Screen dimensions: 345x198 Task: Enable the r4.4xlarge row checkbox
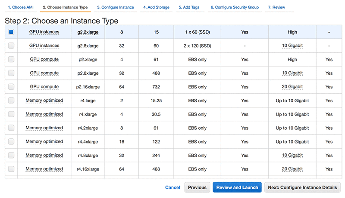coord(11,142)
